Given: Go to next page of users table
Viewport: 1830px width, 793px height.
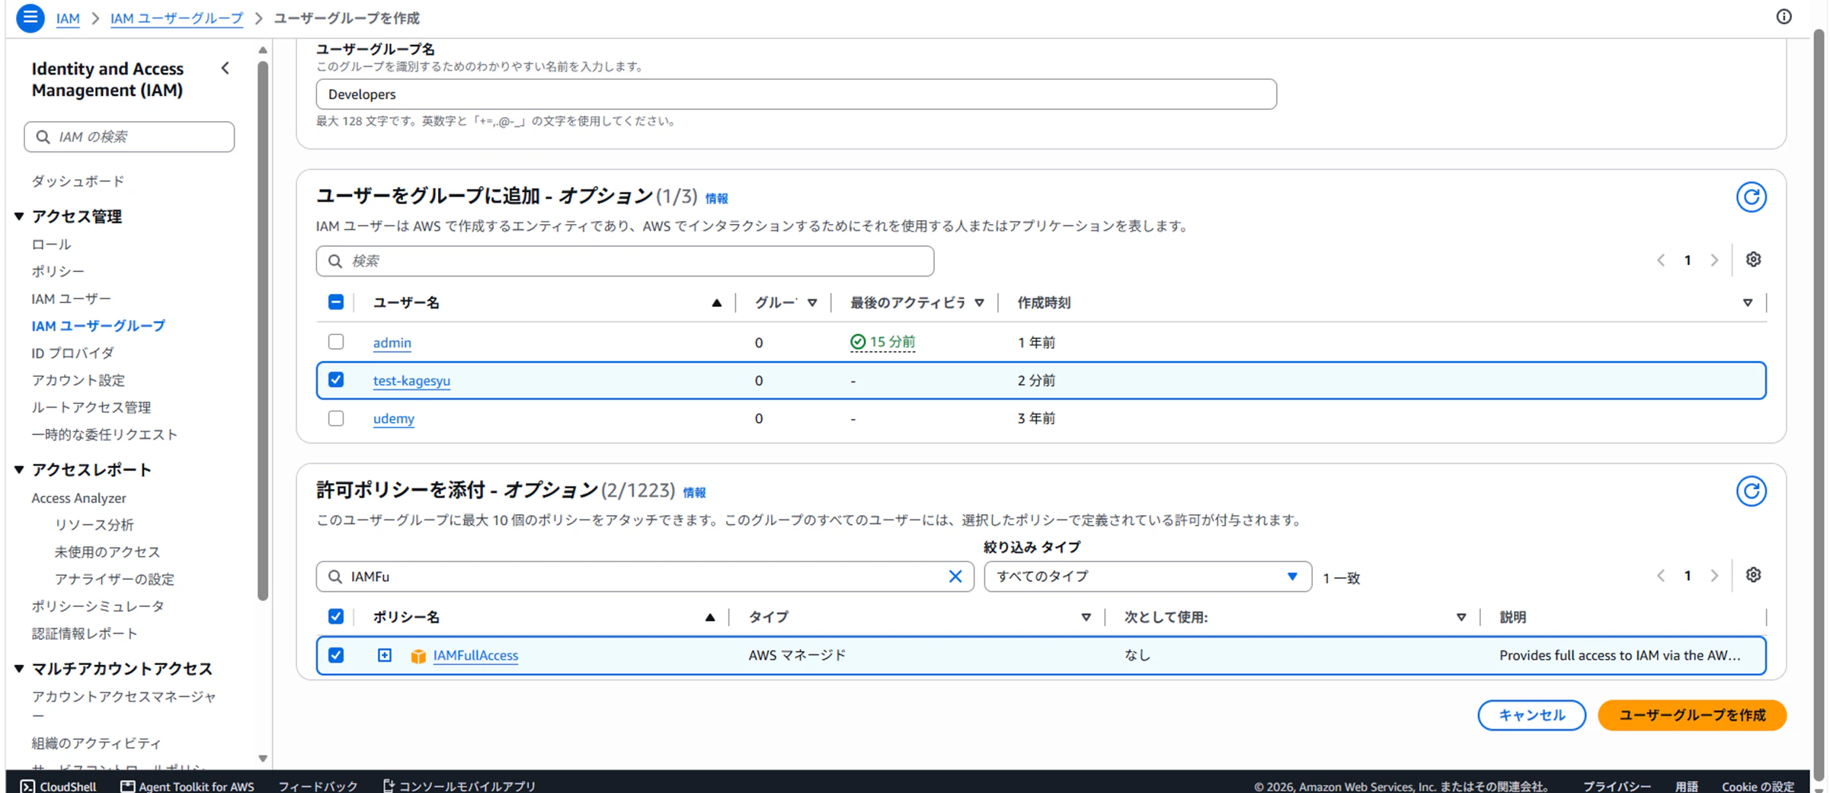Looking at the screenshot, I should (x=1714, y=261).
